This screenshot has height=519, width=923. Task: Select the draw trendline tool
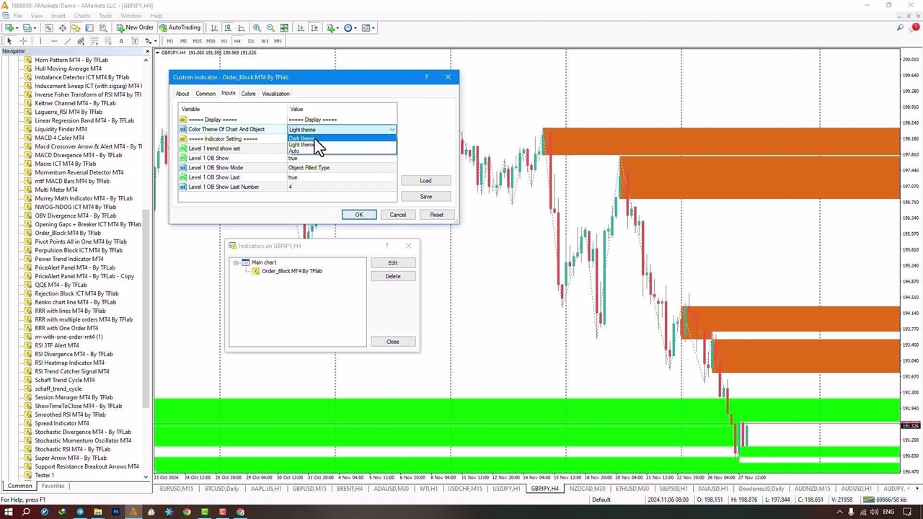pos(67,41)
